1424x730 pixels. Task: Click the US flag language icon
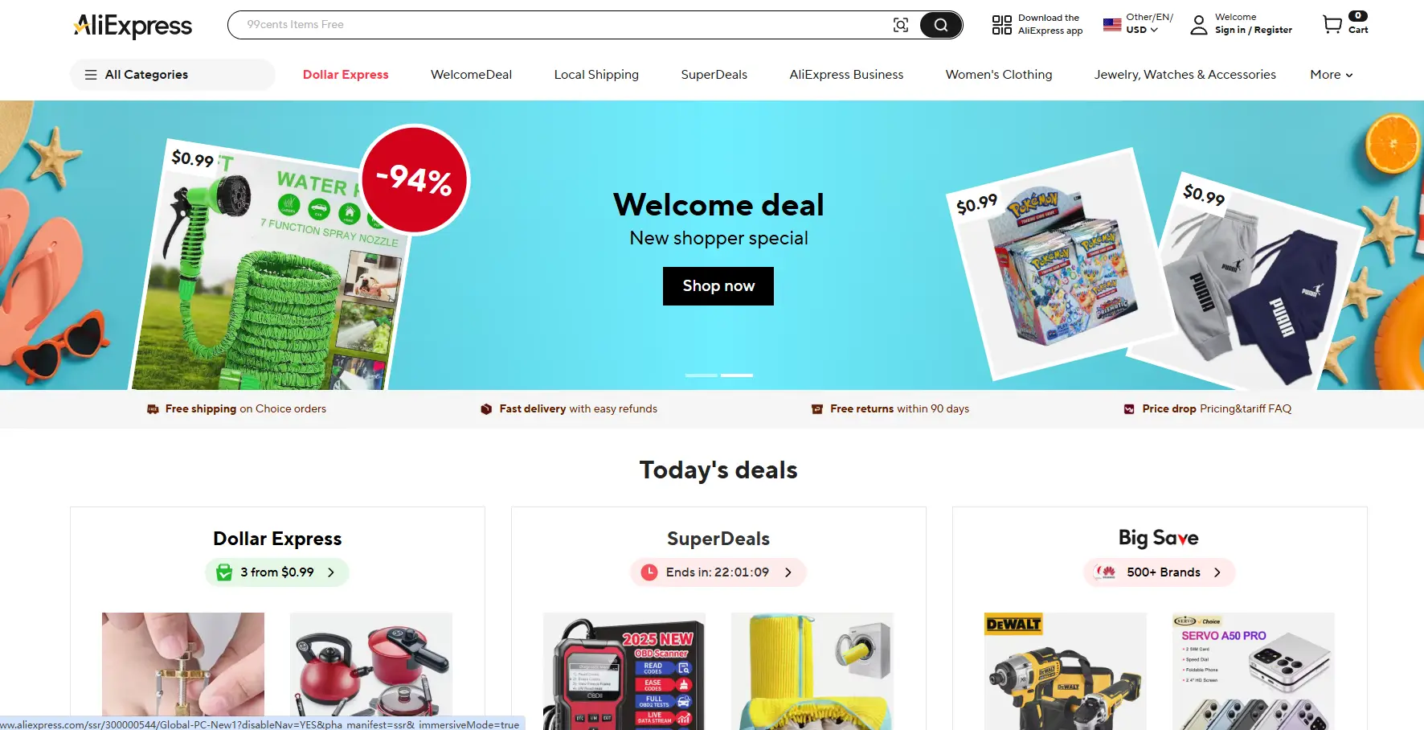(x=1112, y=25)
